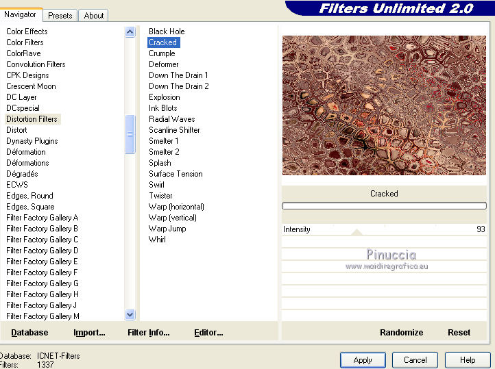Click the category list scroll up arrow
The image size is (495, 369).
[130, 31]
